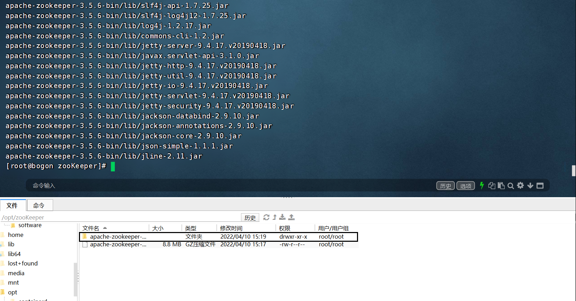The width and height of the screenshot is (576, 301).
Task: Select the lost+found folder in tree
Action: 23,263
